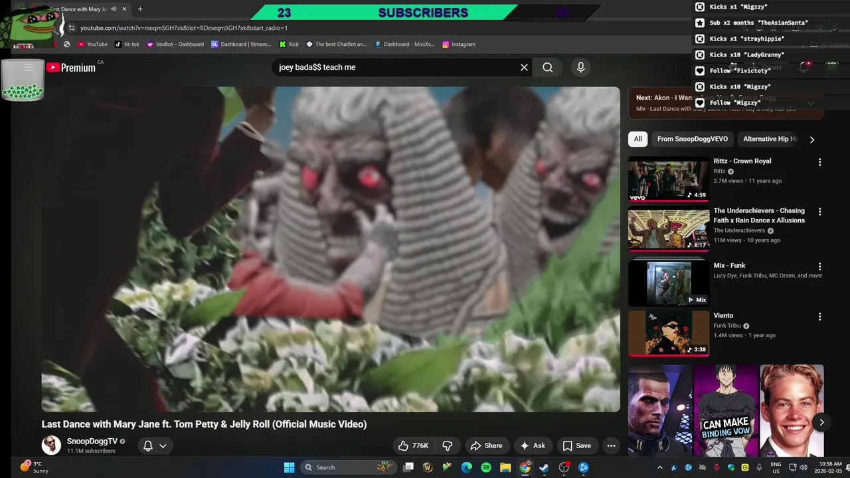Show more filter chips arrow
This screenshot has height=478, width=850.
811,139
